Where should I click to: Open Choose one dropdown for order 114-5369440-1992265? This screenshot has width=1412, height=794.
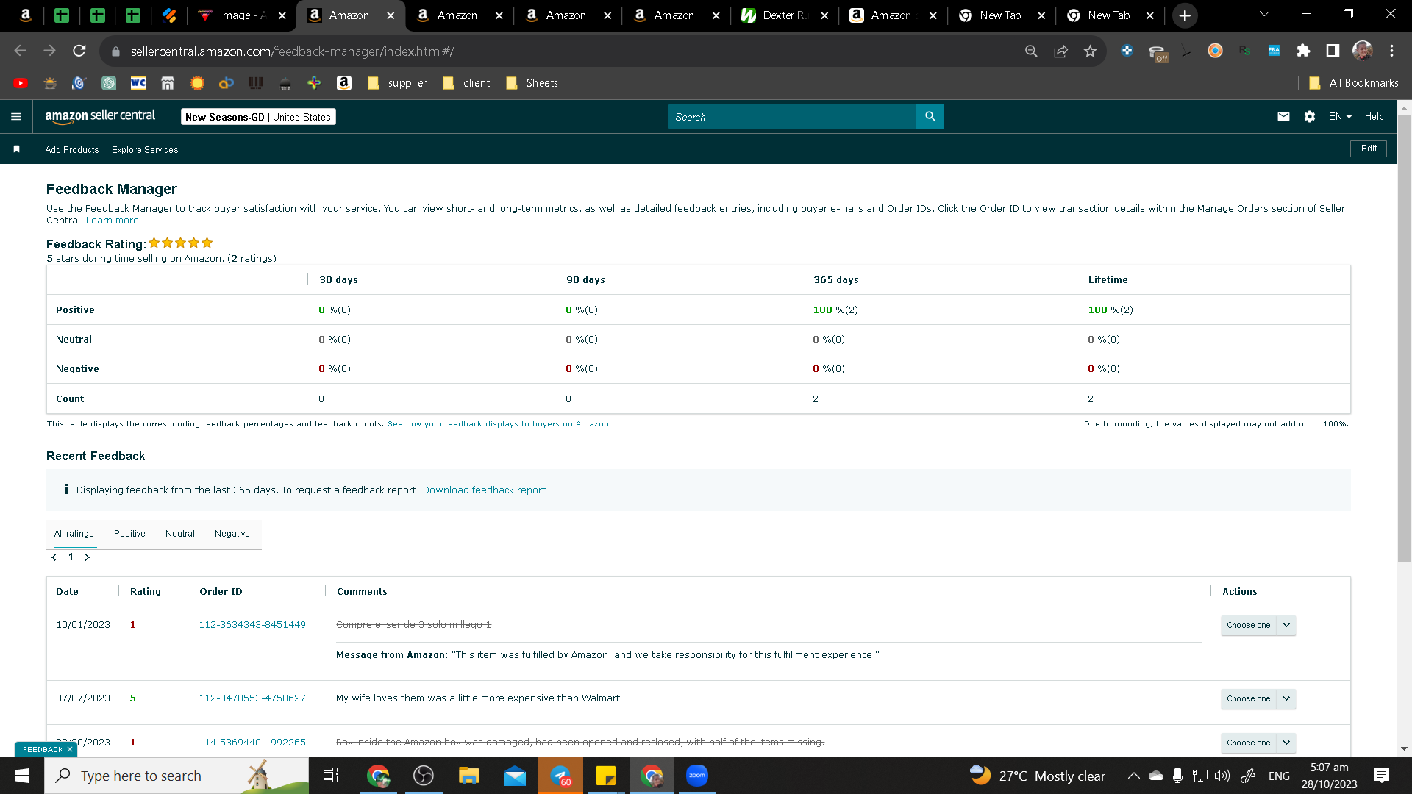coord(1258,743)
